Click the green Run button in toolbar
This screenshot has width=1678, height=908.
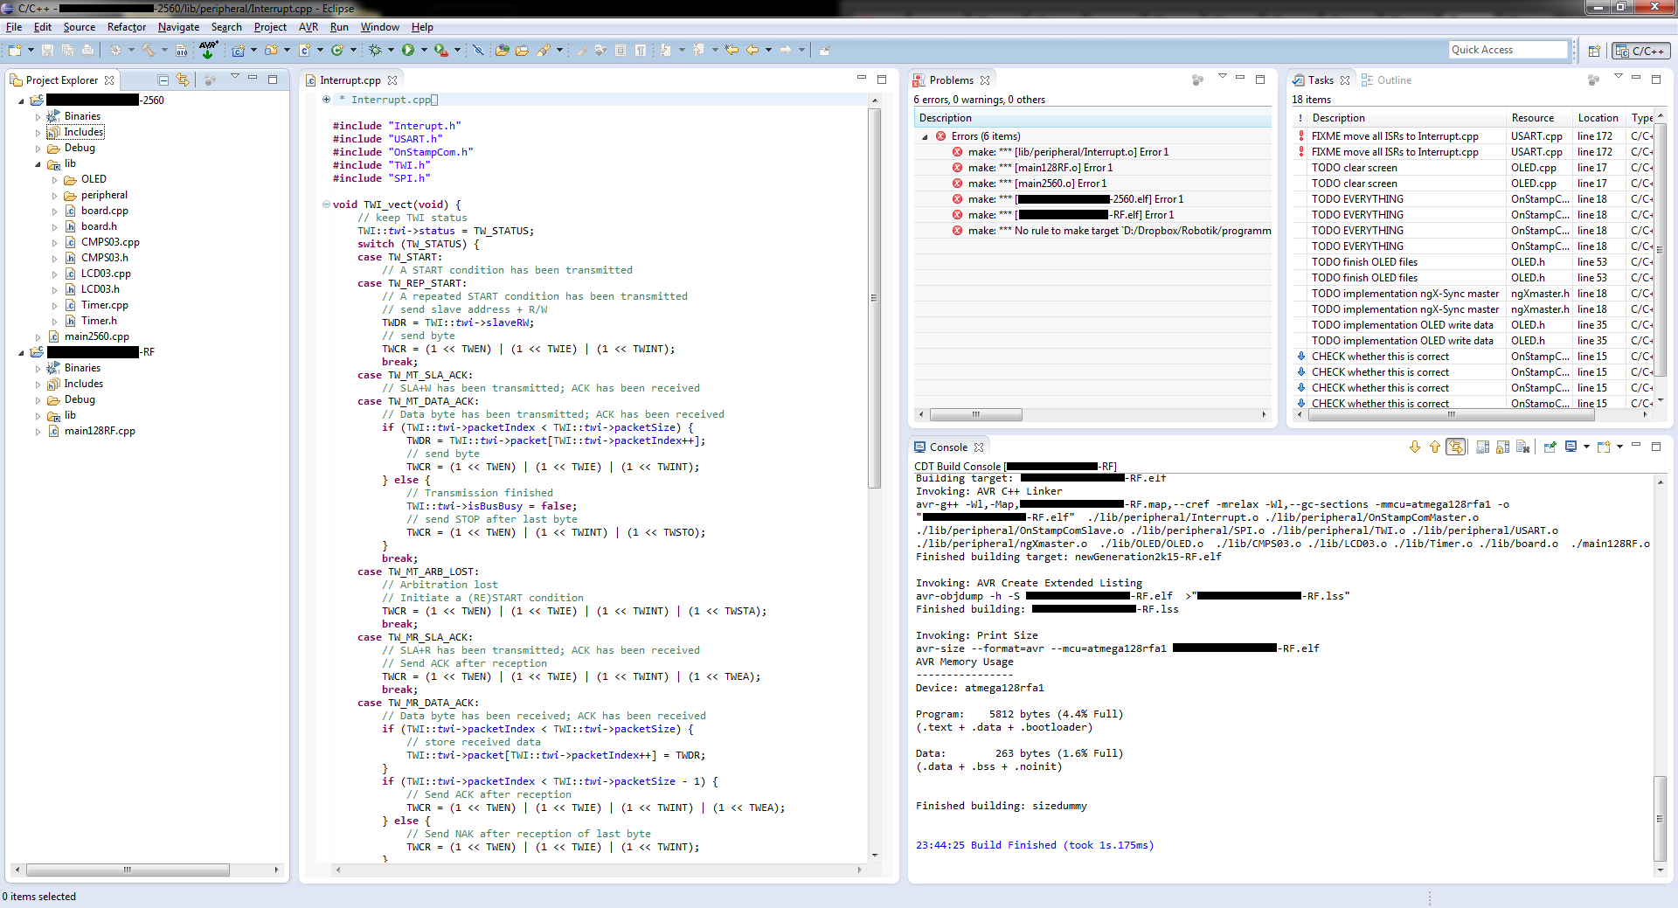click(408, 50)
